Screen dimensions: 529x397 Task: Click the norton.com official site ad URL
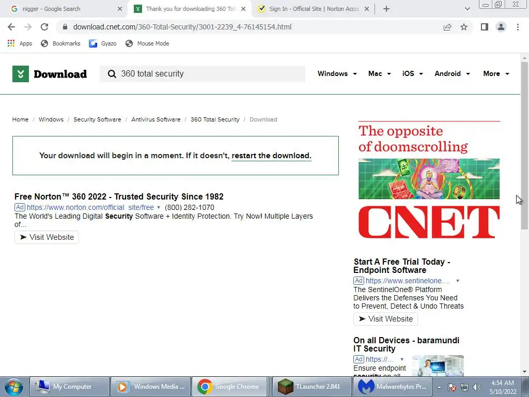(90, 207)
